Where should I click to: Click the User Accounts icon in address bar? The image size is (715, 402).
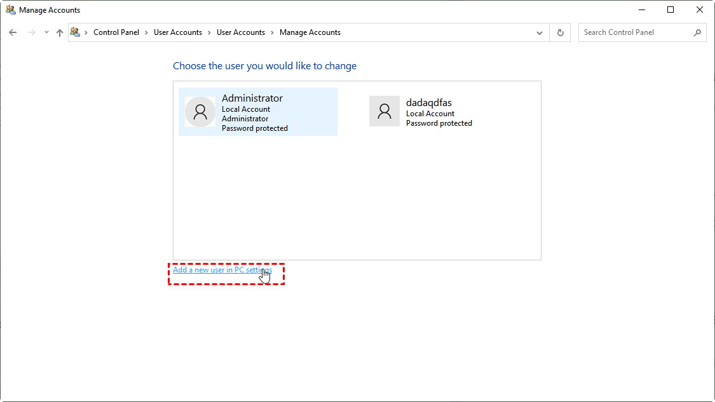click(76, 32)
